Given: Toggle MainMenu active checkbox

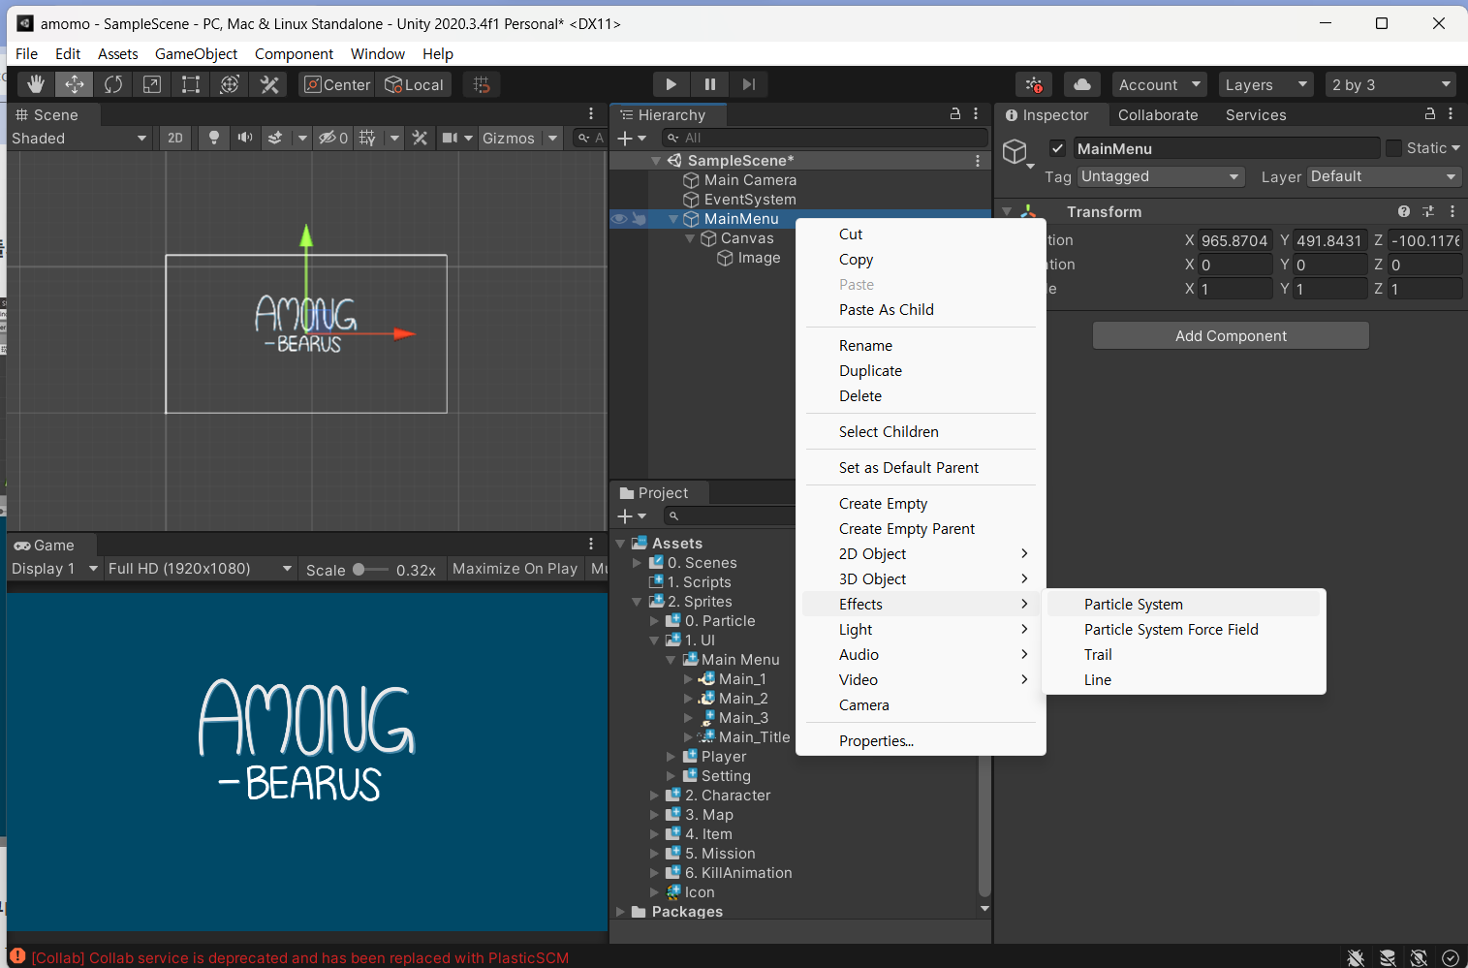Looking at the screenshot, I should click(x=1057, y=148).
